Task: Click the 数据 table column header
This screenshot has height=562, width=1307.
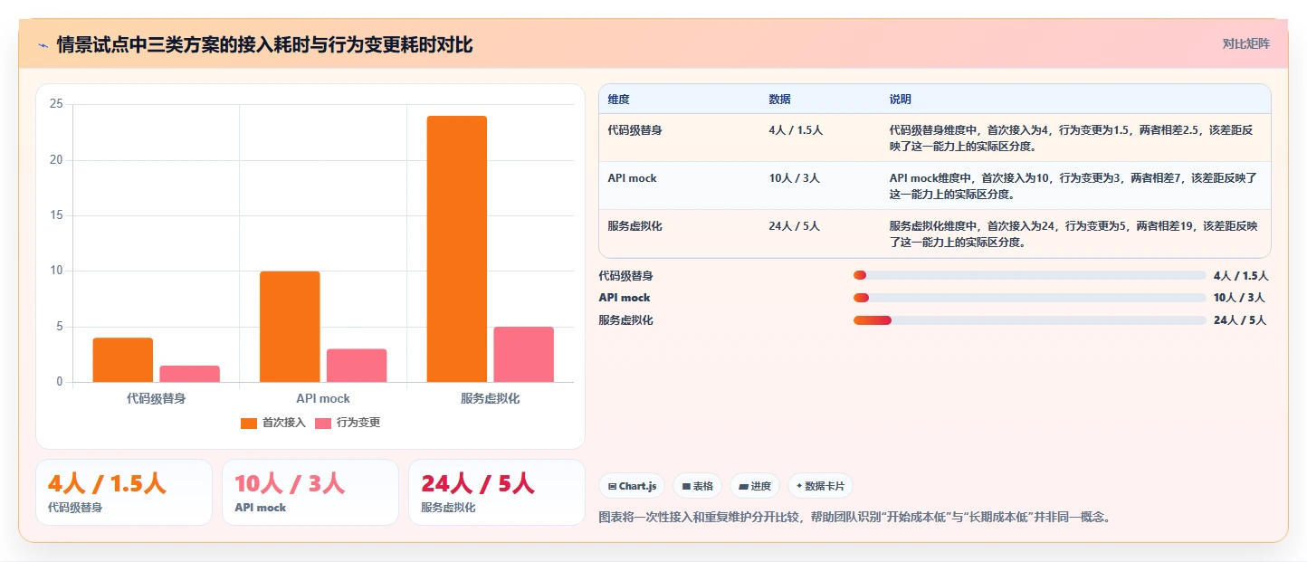Action: click(779, 100)
